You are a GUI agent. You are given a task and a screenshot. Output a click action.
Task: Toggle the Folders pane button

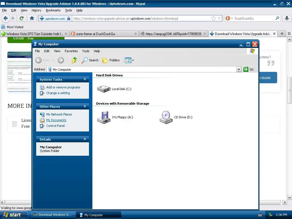point(111,60)
